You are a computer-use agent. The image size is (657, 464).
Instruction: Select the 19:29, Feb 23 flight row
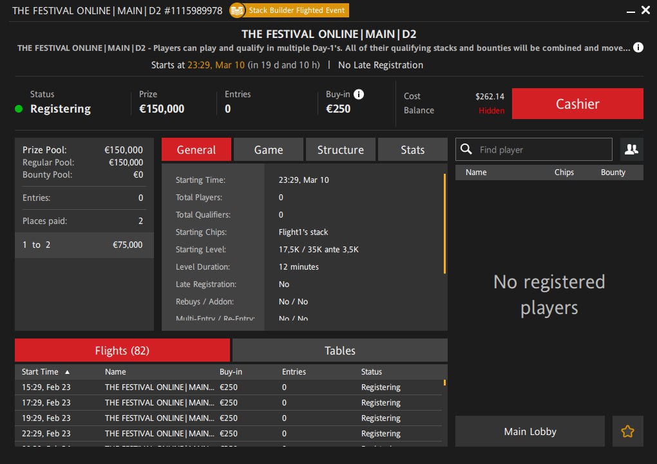(229, 418)
